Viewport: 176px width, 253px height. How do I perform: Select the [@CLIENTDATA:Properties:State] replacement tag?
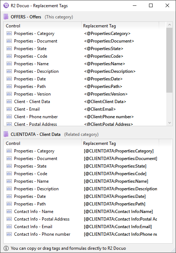(x=115, y=166)
